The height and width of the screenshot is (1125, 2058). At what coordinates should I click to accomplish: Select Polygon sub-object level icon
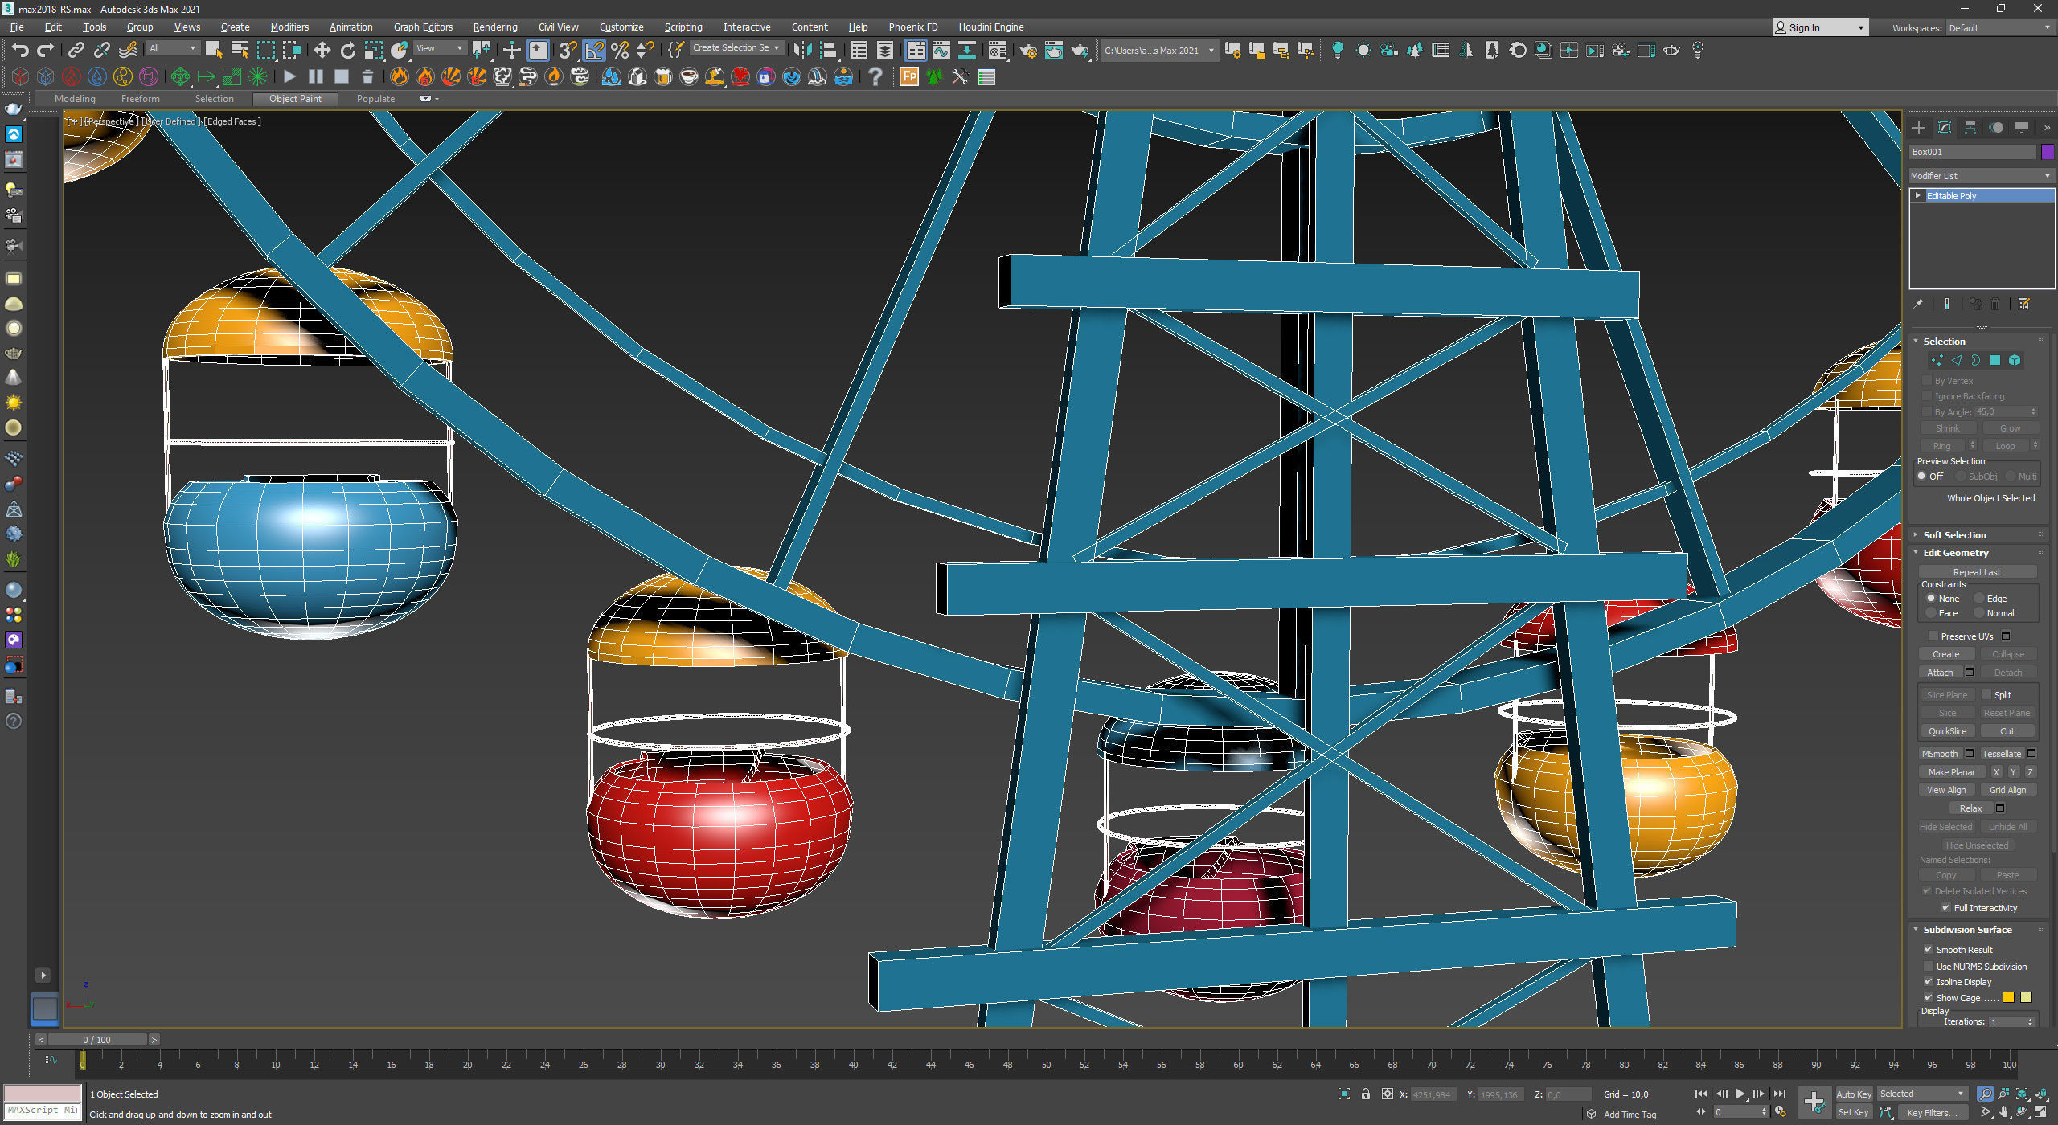[x=1995, y=361]
